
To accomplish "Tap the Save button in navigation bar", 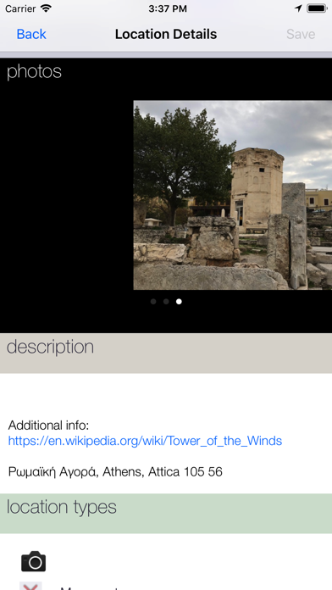I will coord(301,34).
